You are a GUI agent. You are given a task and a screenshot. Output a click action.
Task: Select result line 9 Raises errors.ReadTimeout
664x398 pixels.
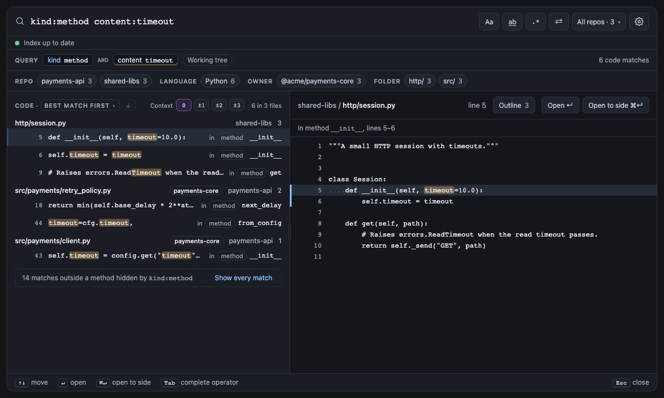pos(148,173)
